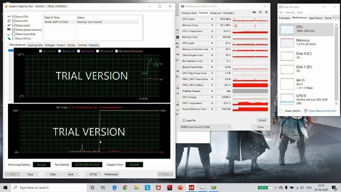Select Disk 1 (D:) in Task Manager

tap(307, 69)
